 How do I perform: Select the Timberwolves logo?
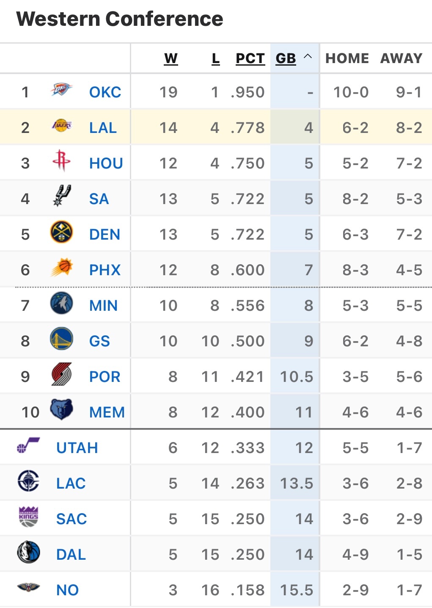pyautogui.click(x=61, y=304)
